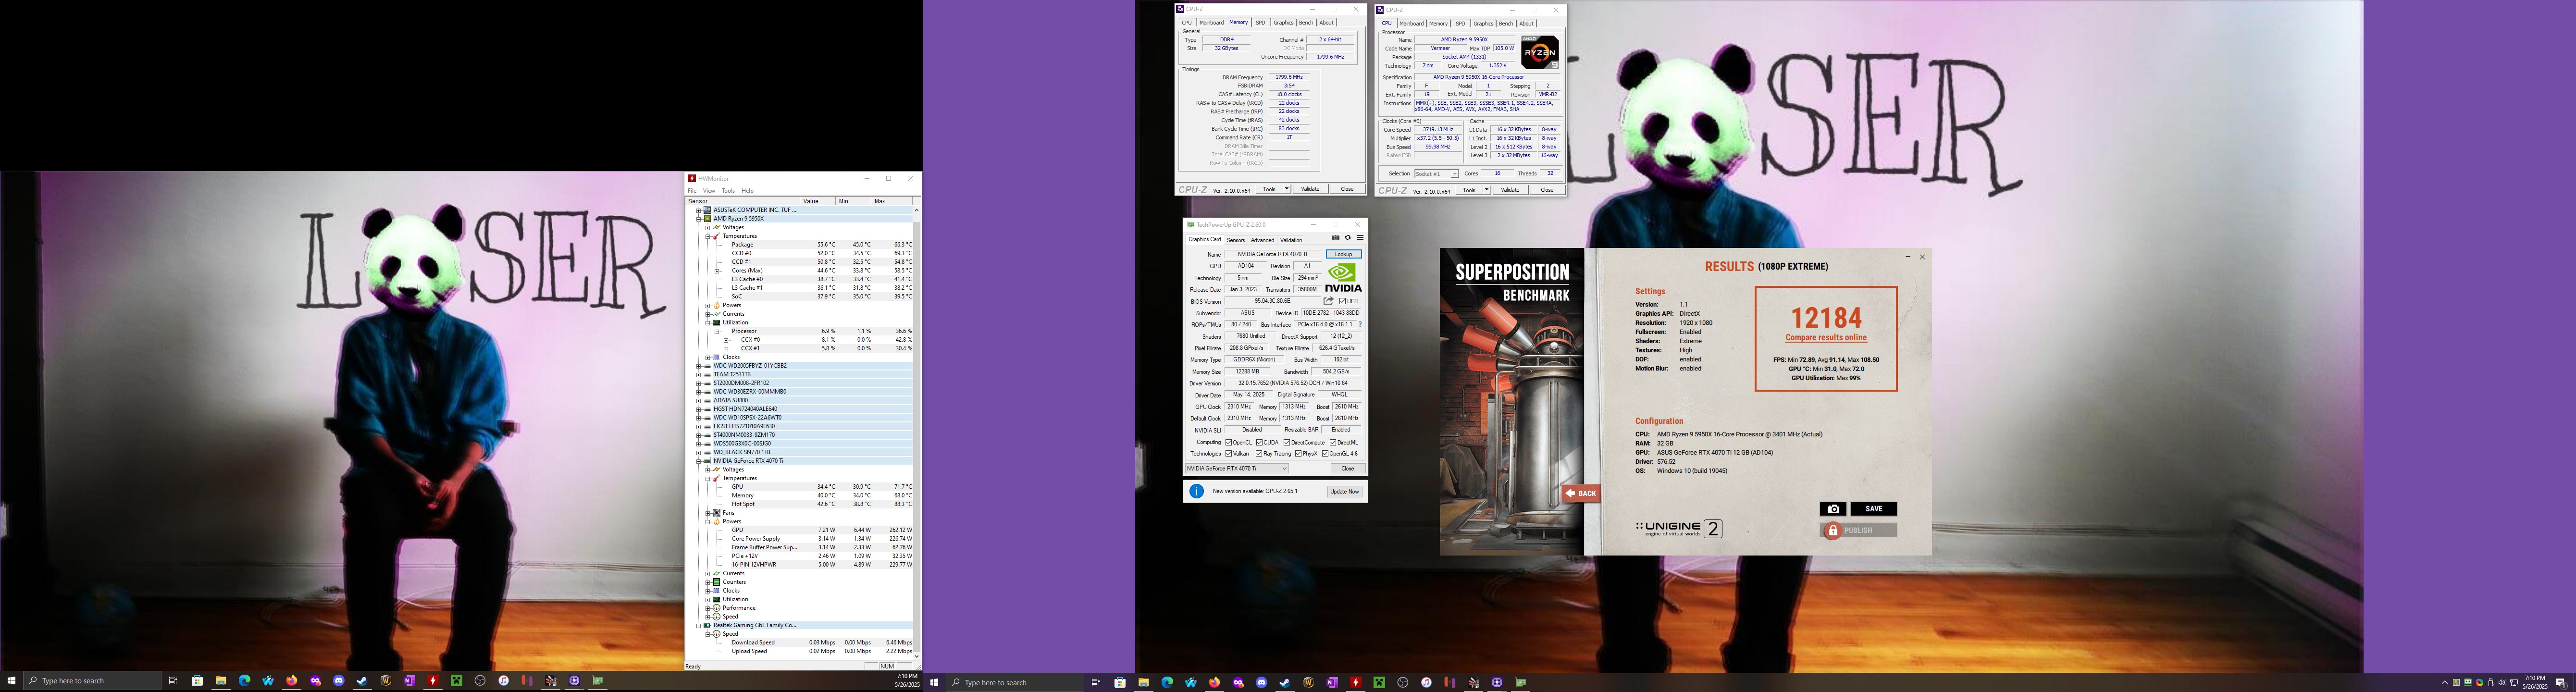
Task: Take a GPU-Z screenshot with camera icon
Action: pyautogui.click(x=1335, y=238)
